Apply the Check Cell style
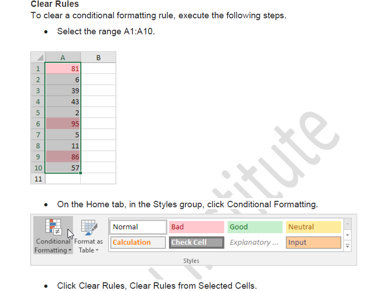Screen dimensions: 387x291 (196, 242)
